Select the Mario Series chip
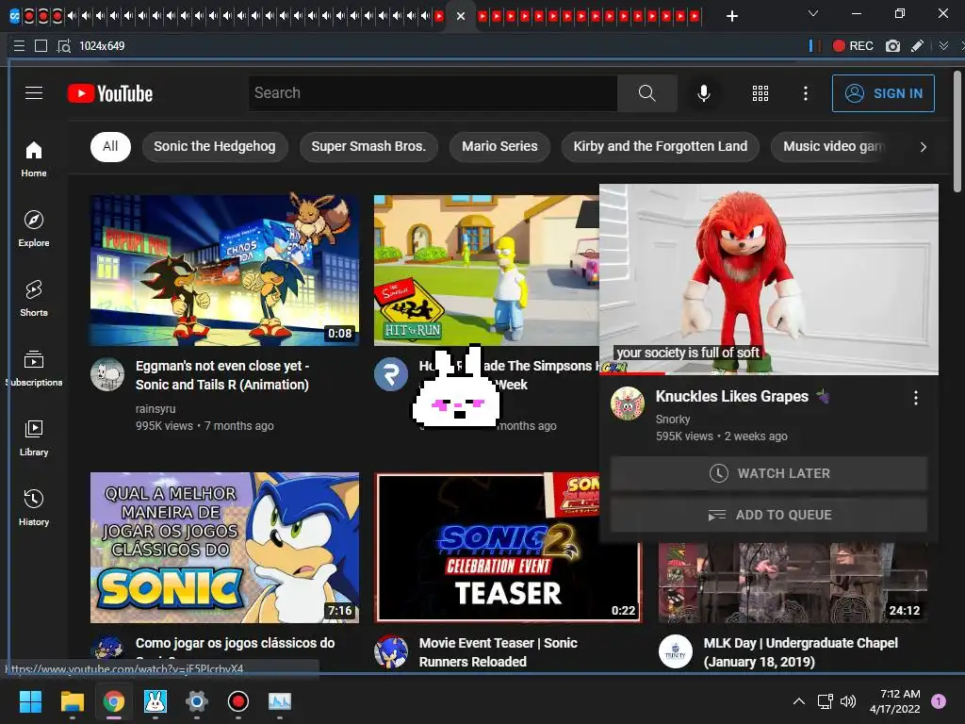The image size is (965, 724). (499, 146)
